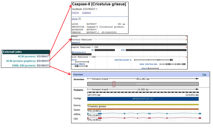Click the Protein Features track title
213x128 pixels.
point(82,40)
